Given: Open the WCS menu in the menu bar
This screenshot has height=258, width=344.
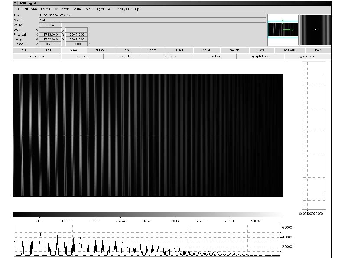Looking at the screenshot, I should [x=111, y=9].
